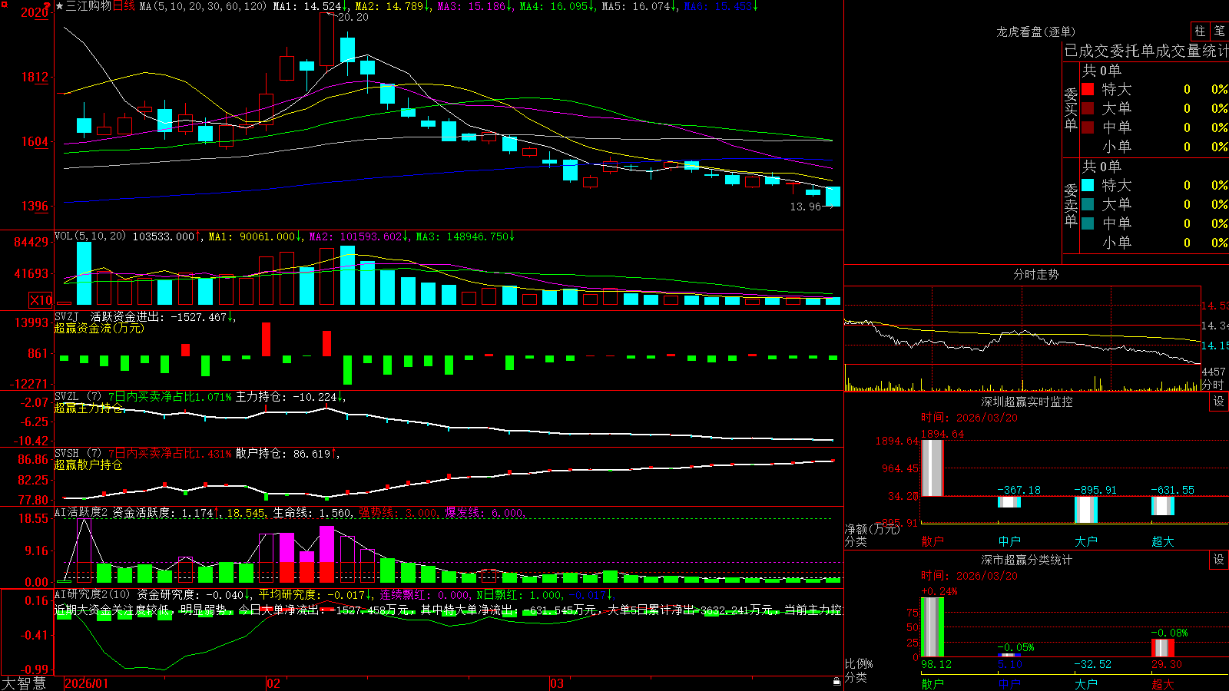
Task: Click the +0.24% label in 深市超赢分类统计
Action: click(x=939, y=591)
